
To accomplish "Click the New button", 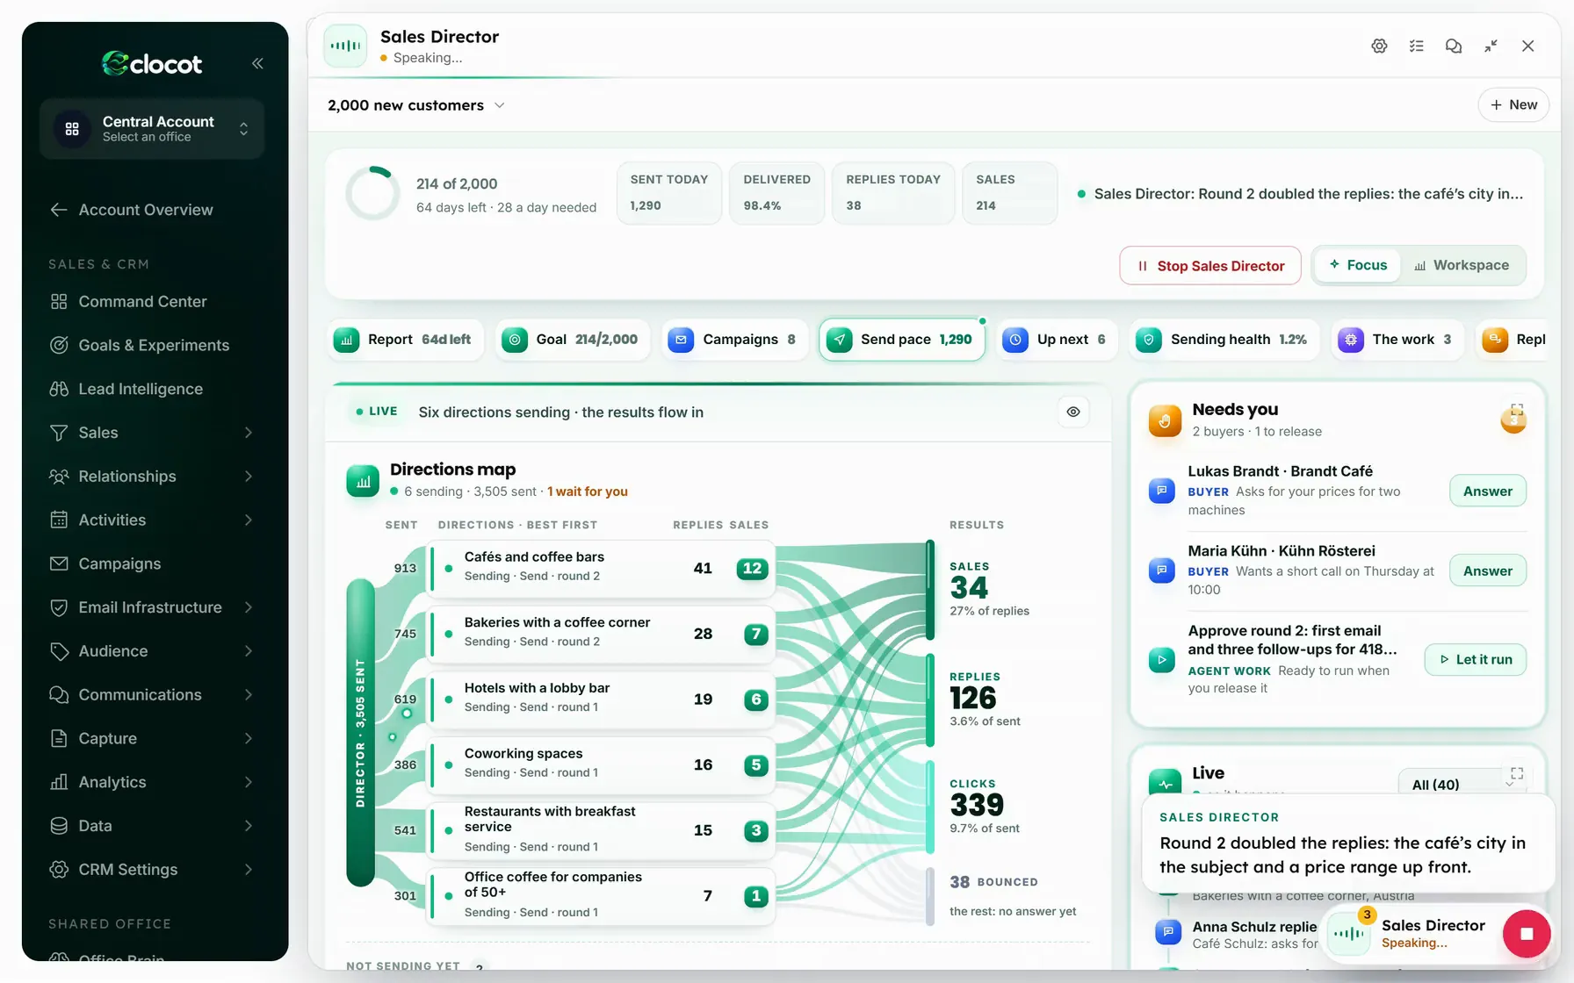I will pos(1513,104).
